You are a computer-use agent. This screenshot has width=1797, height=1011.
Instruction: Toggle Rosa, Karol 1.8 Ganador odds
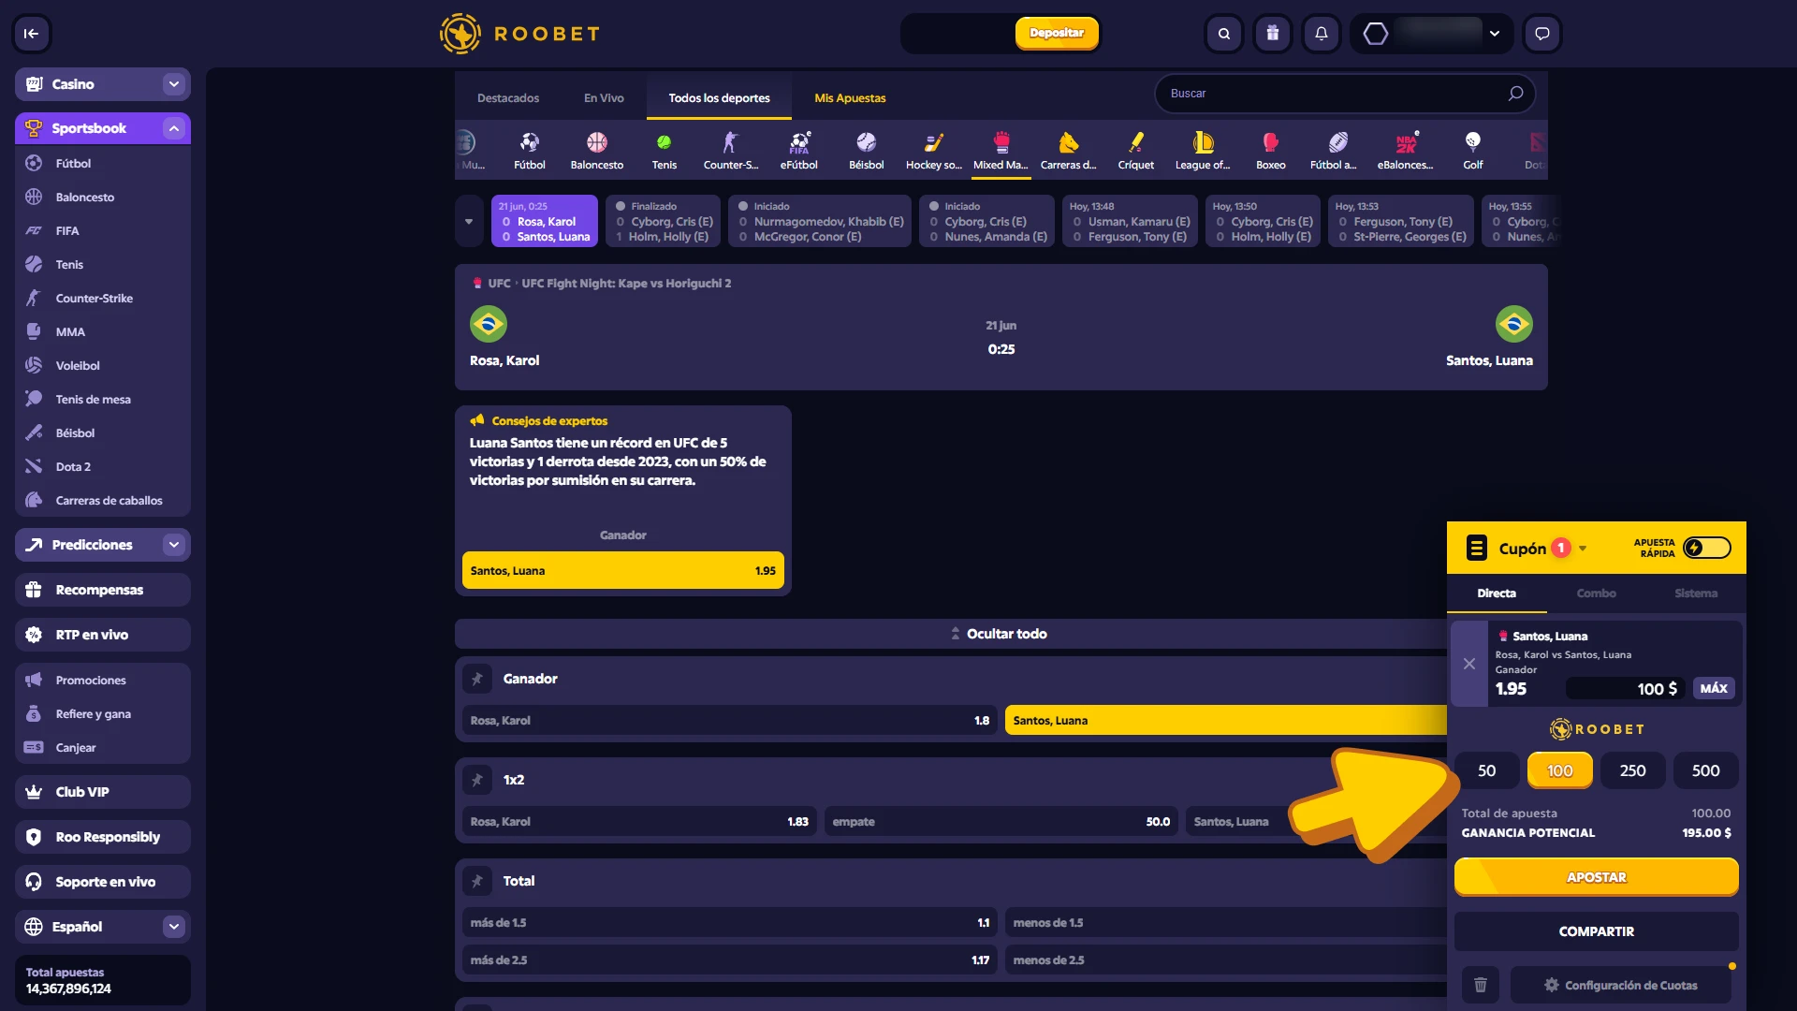coord(729,720)
